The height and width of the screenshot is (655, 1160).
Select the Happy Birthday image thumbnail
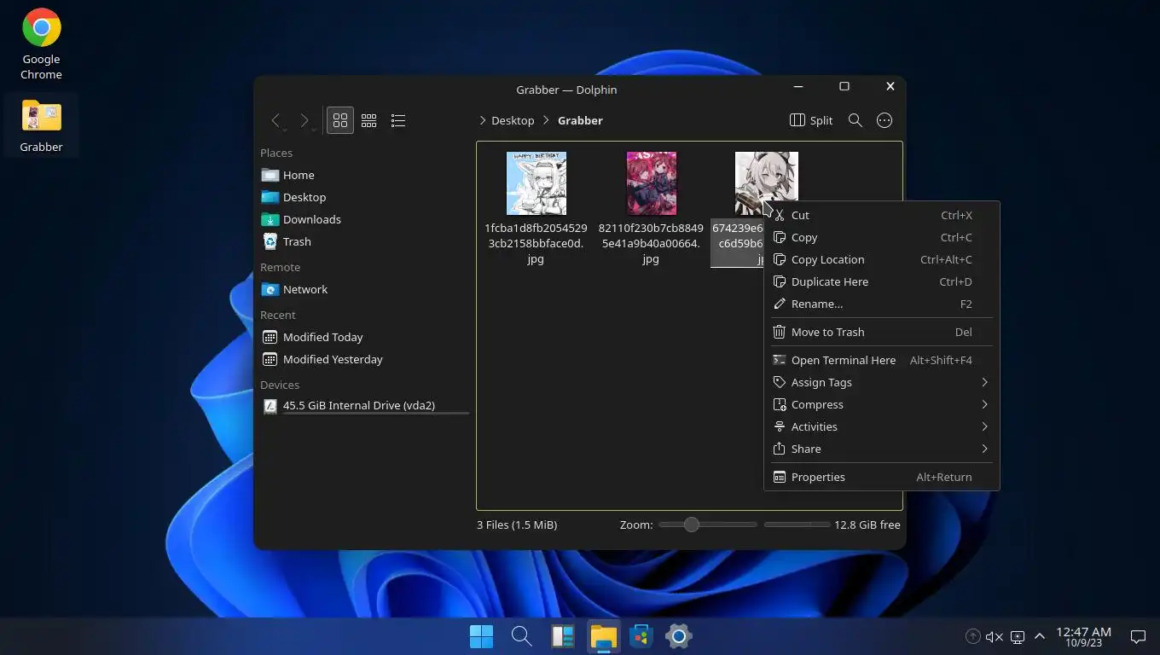[x=536, y=183]
